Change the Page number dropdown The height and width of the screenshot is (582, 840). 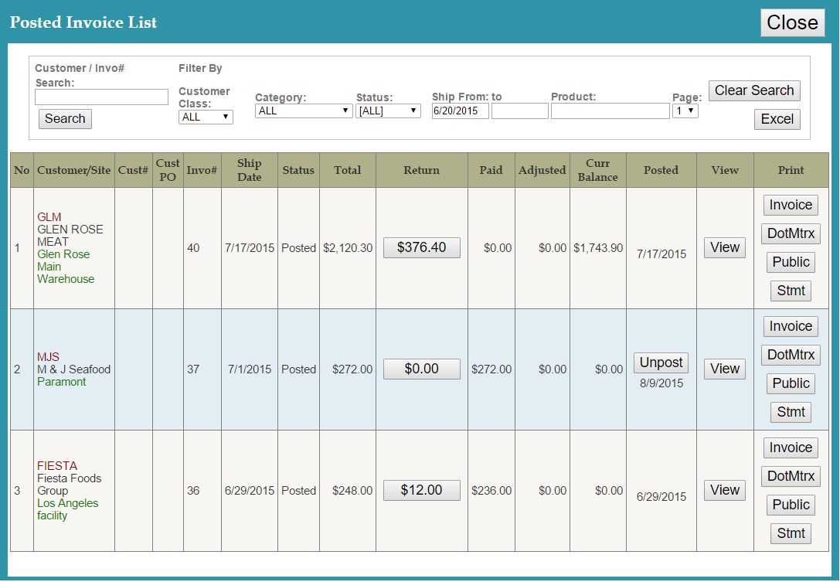685,110
